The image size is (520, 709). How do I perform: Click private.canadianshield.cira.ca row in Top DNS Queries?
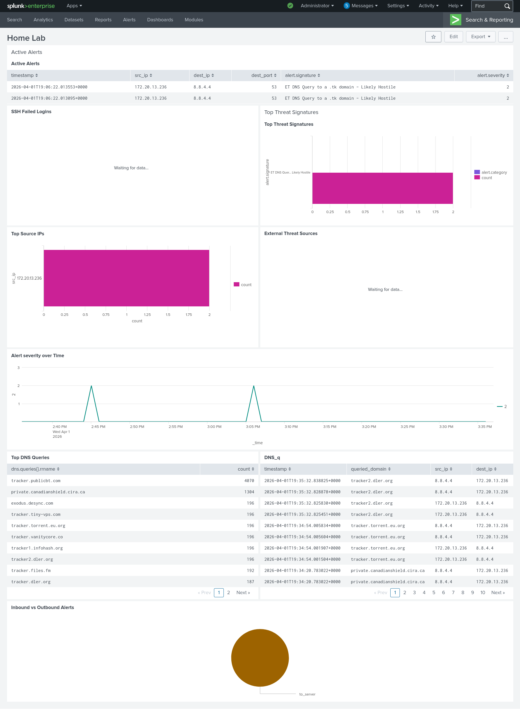[x=133, y=492]
